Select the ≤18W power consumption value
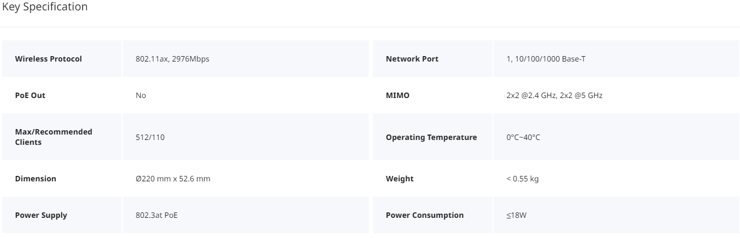The width and height of the screenshot is (740, 238). pyautogui.click(x=516, y=215)
